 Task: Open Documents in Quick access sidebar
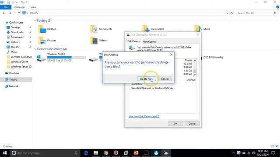pyautogui.click(x=17, y=37)
